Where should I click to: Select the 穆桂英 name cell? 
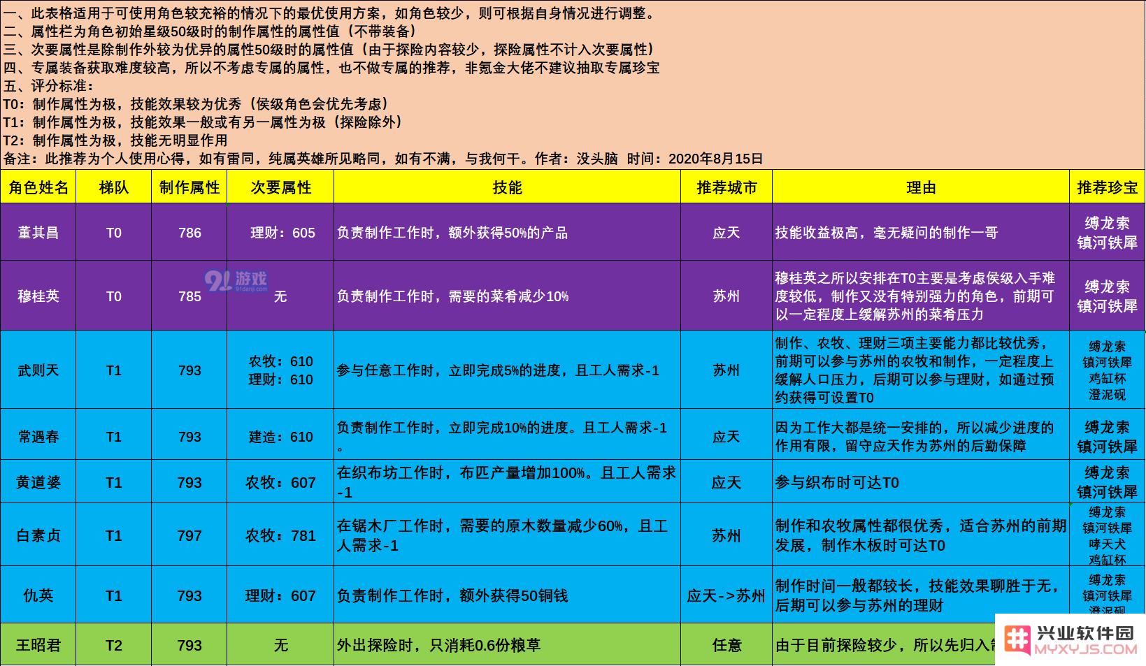click(x=38, y=296)
